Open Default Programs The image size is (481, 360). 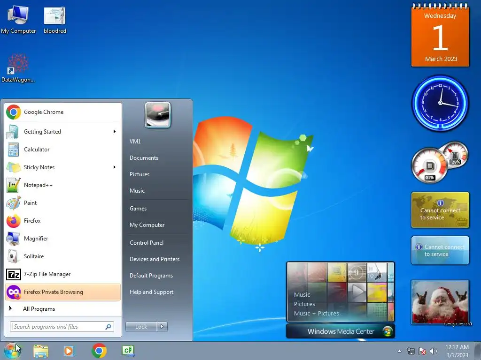(x=151, y=276)
